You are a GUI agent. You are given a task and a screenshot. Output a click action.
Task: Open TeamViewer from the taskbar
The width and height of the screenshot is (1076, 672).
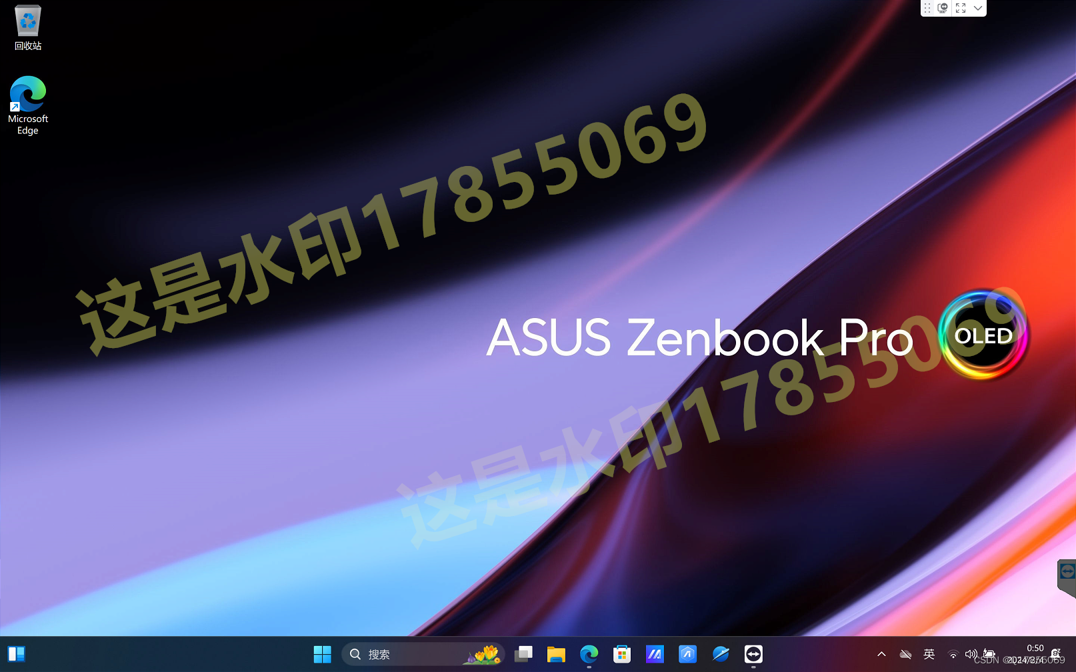click(x=753, y=655)
